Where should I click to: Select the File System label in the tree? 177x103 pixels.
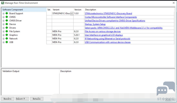14,31
